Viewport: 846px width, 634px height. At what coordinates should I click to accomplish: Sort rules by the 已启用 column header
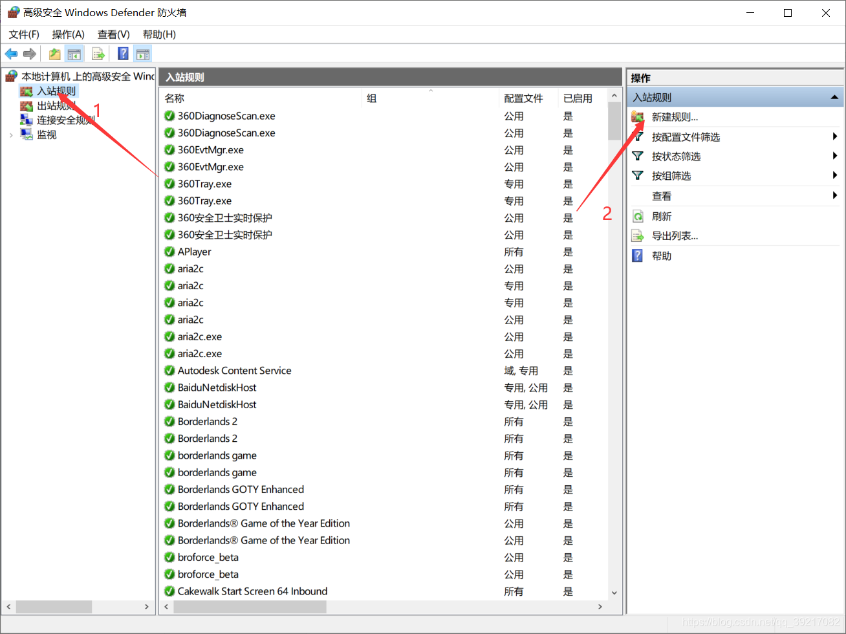click(583, 98)
